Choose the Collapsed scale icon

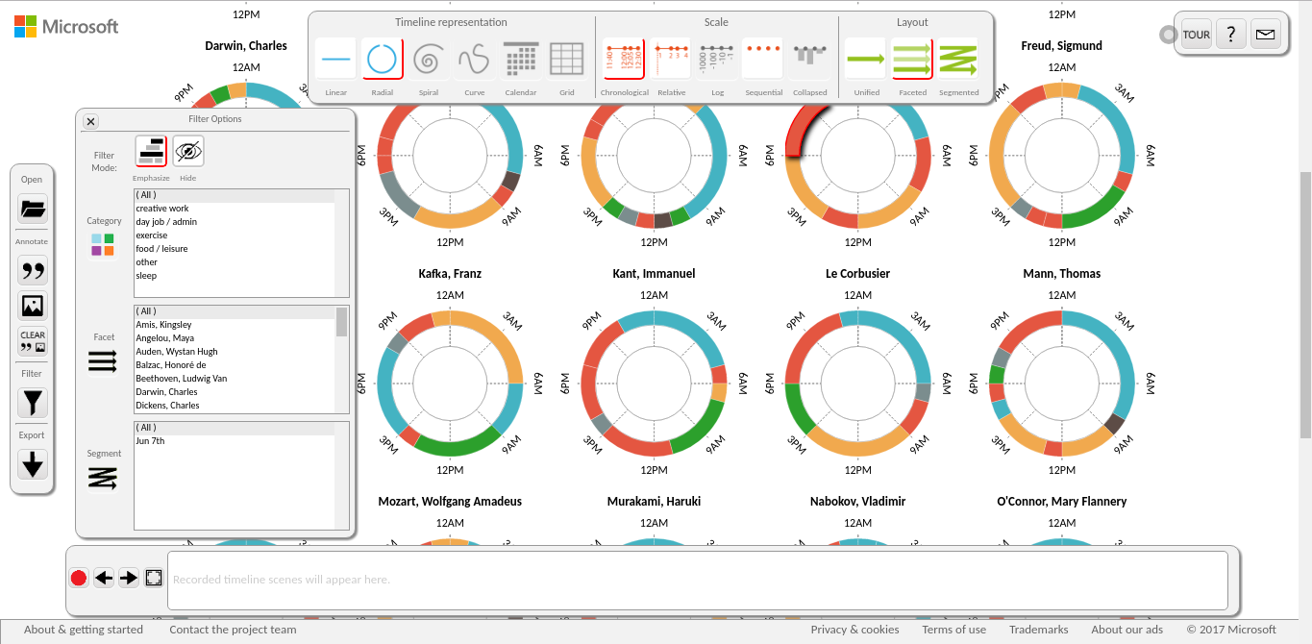(809, 60)
